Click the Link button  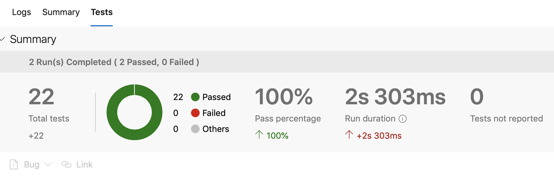[x=84, y=164]
